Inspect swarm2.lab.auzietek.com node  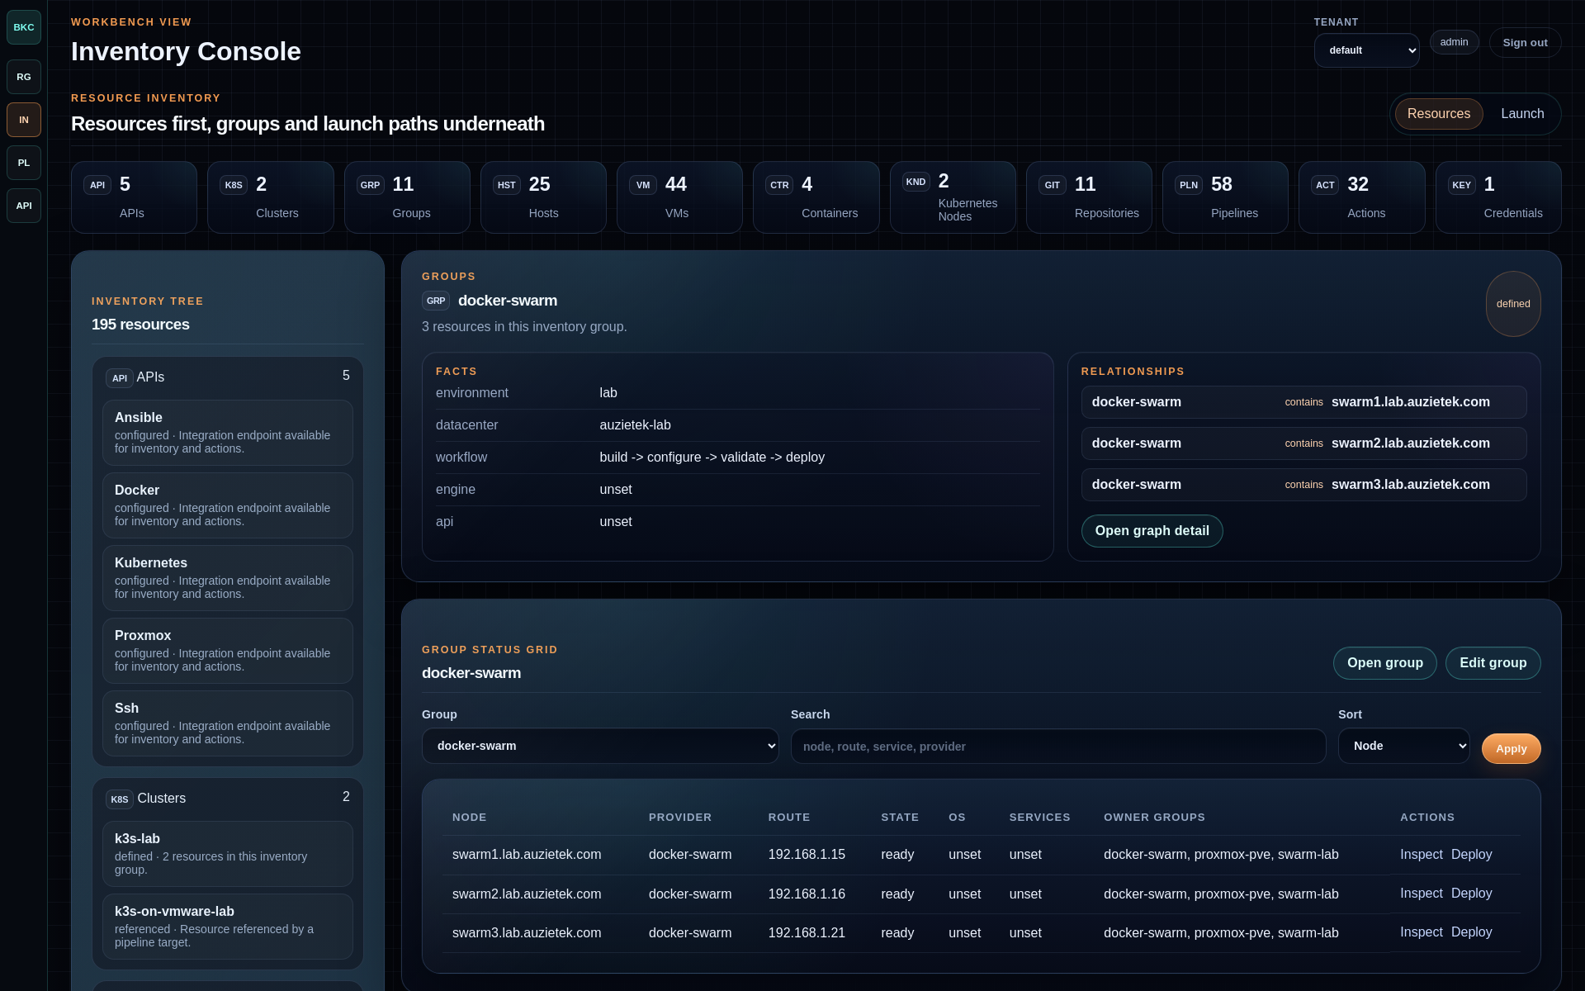pyautogui.click(x=1421, y=894)
